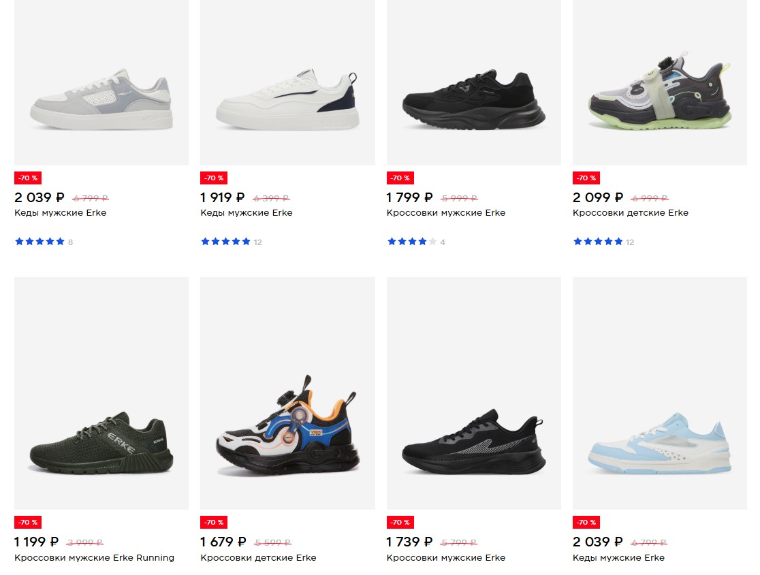Click the 1 799 ₽ price
760x575 pixels.
click(x=409, y=197)
